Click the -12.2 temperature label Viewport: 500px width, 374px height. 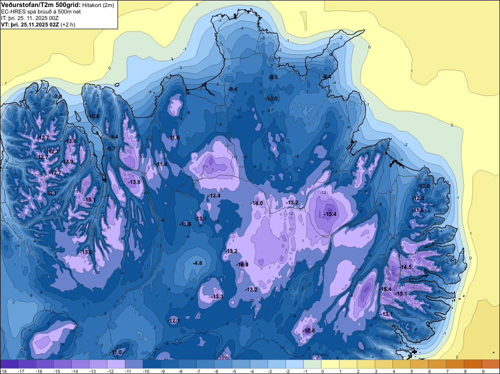(418, 198)
